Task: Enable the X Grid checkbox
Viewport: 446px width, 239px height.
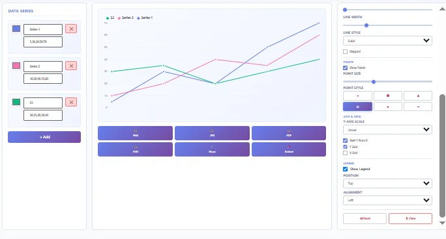Action: click(346, 153)
